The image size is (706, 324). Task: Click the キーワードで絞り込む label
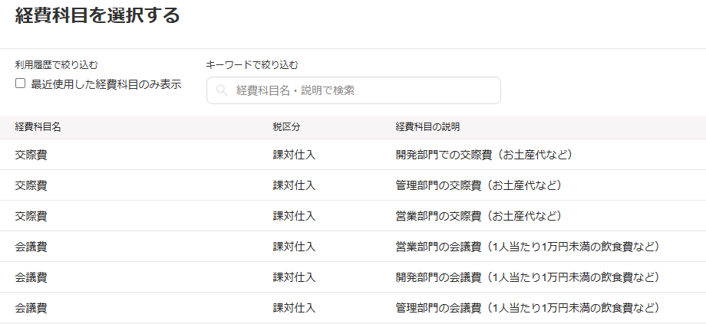(x=252, y=65)
